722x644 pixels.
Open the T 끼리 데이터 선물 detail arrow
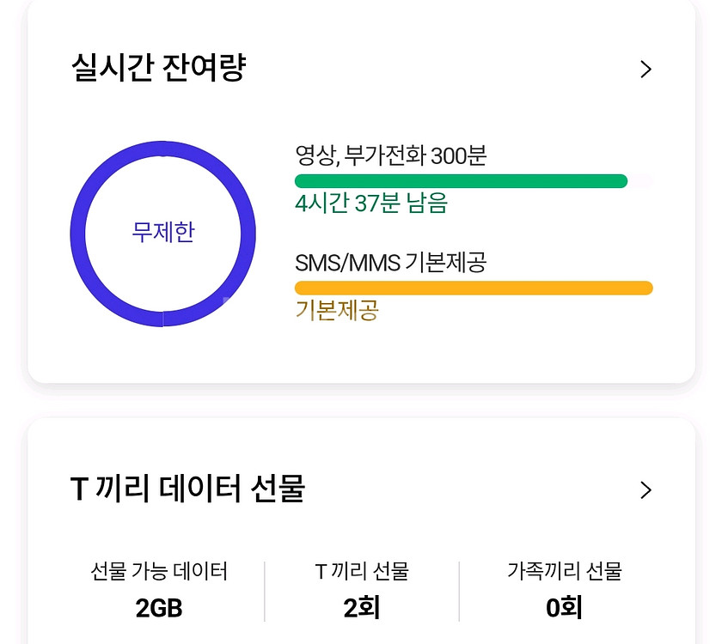(646, 489)
